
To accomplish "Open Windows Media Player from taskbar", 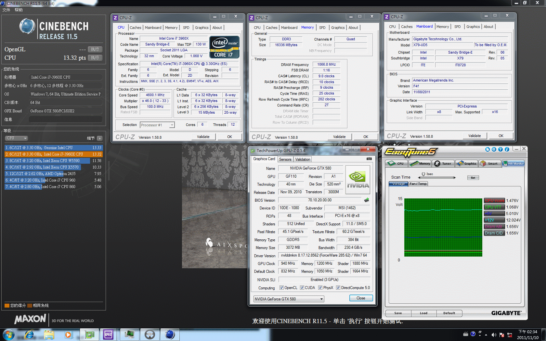I will click(68, 335).
